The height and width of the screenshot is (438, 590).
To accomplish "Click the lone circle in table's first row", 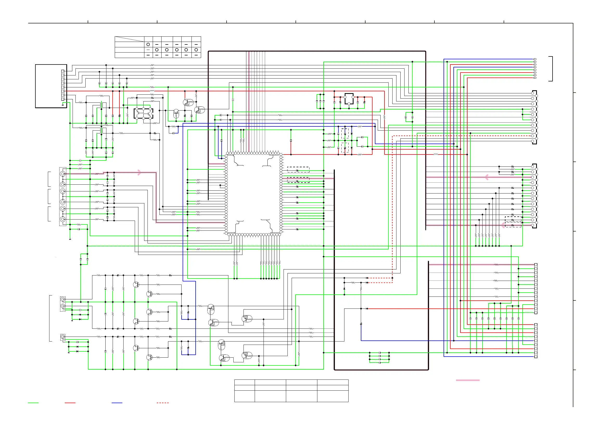I will [148, 44].
